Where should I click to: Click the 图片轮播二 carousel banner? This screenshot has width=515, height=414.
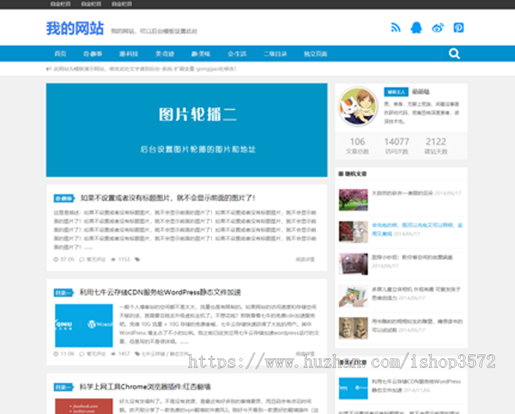coord(187,130)
